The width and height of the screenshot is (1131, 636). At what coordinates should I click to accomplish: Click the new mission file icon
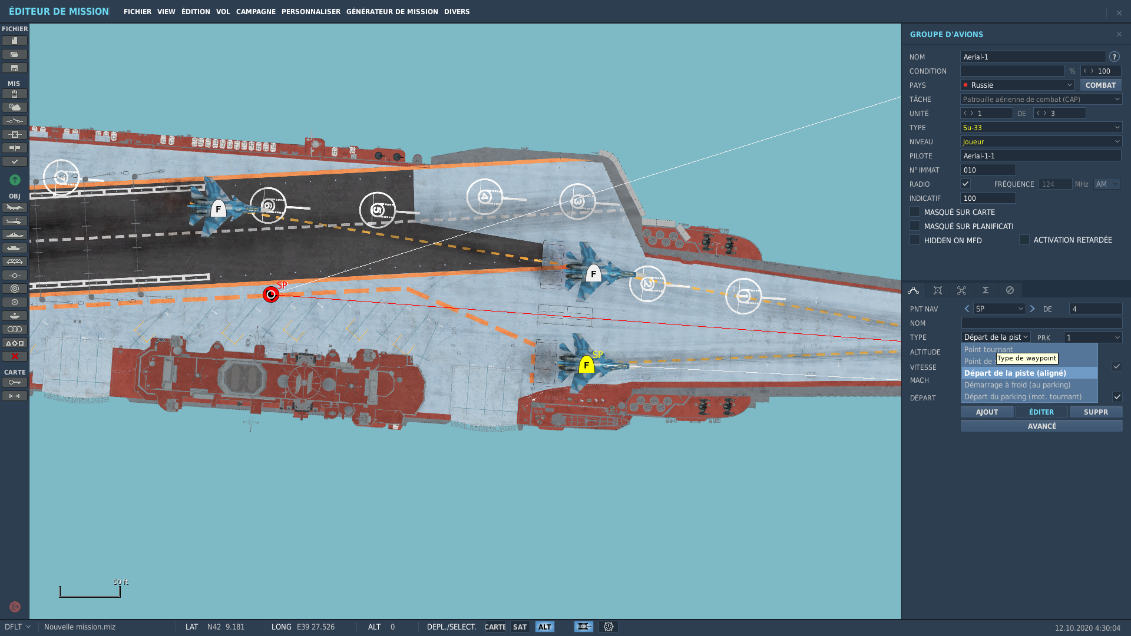(15, 41)
